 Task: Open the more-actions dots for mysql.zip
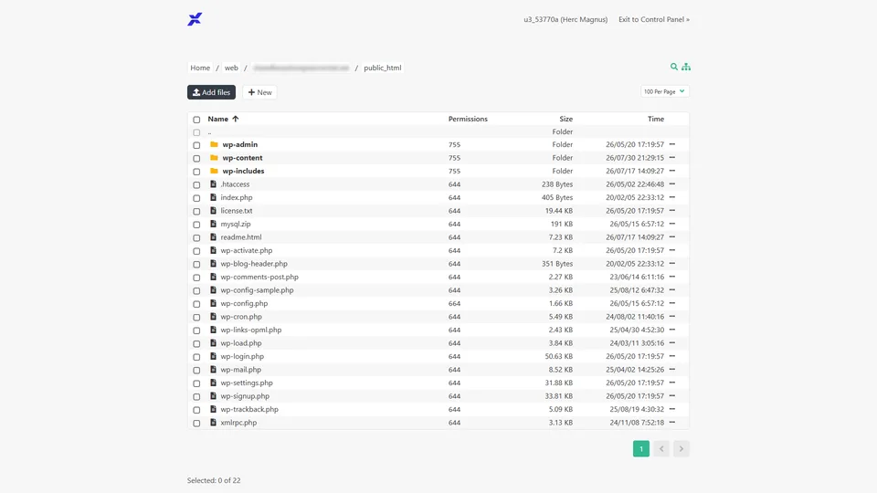(672, 224)
